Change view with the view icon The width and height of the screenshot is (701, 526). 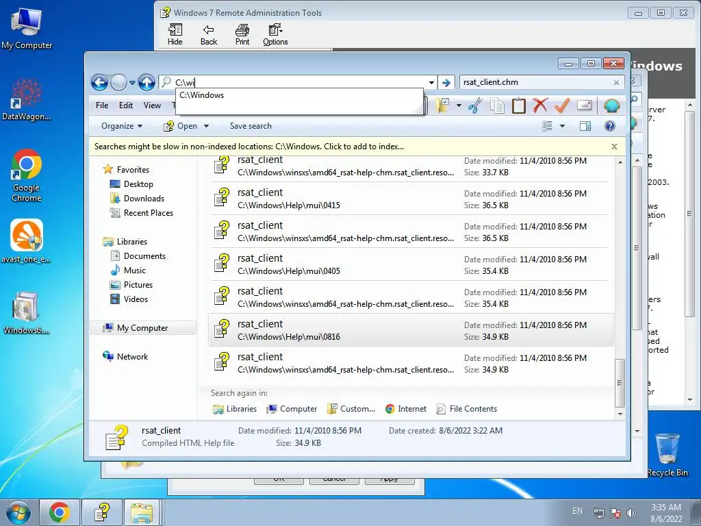[547, 126]
